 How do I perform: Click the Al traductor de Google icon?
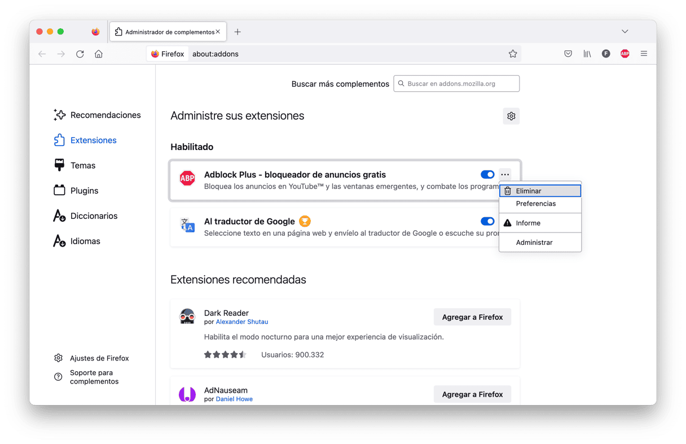pyautogui.click(x=187, y=225)
